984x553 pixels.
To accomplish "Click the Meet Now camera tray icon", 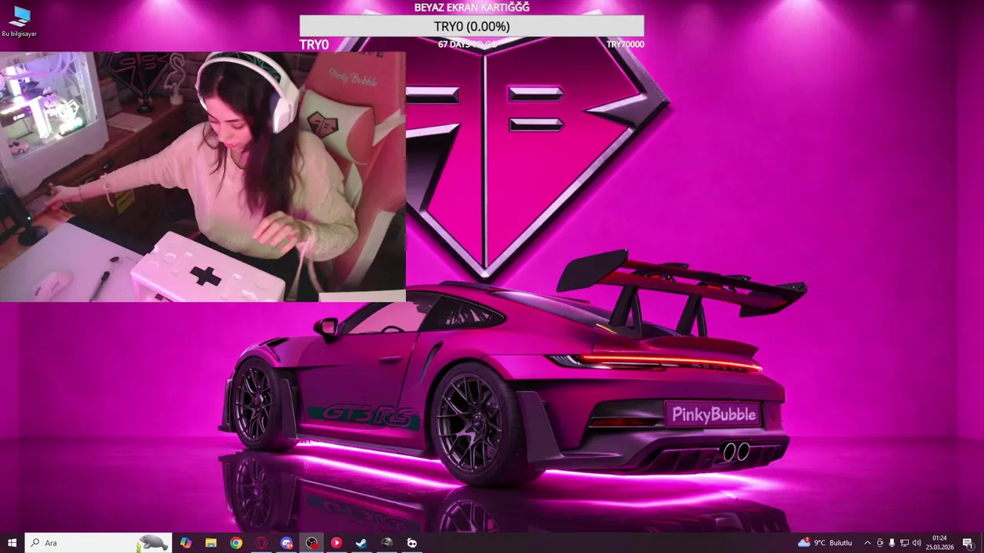I will [880, 543].
